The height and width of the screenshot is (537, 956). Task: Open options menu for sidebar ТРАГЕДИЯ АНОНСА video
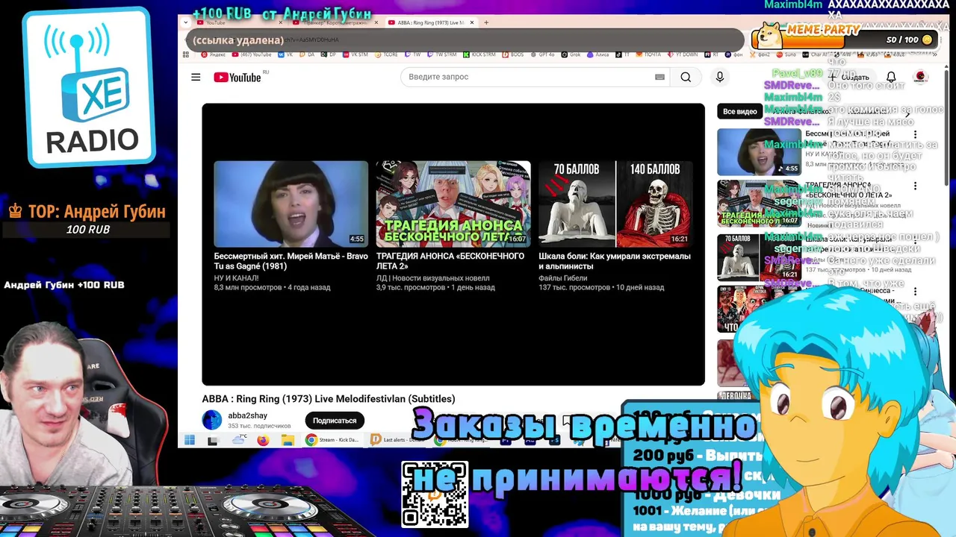(x=915, y=186)
